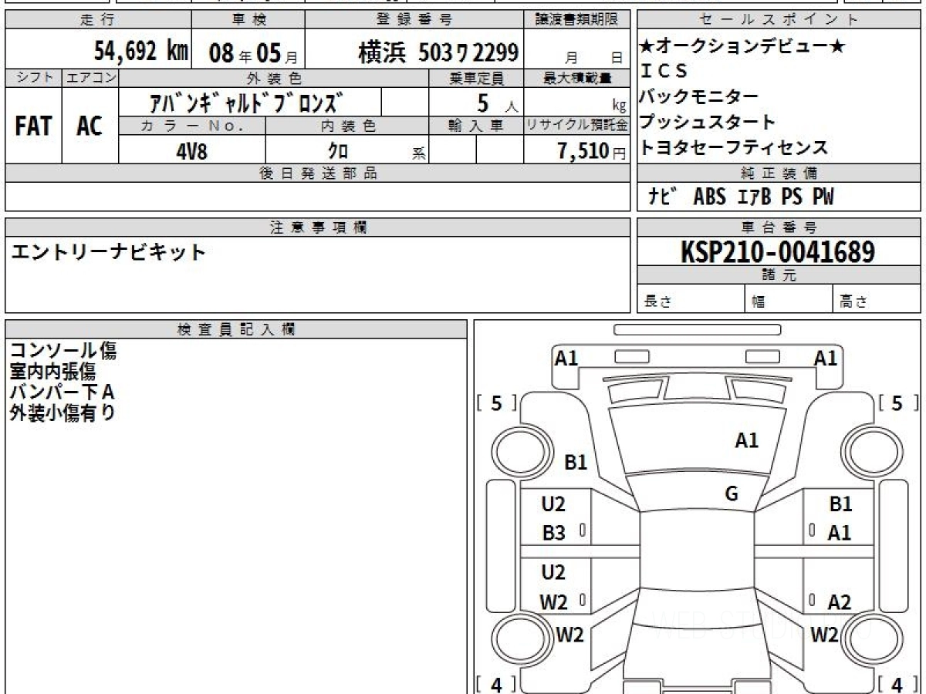Click the シフト header cell

[x=34, y=78]
